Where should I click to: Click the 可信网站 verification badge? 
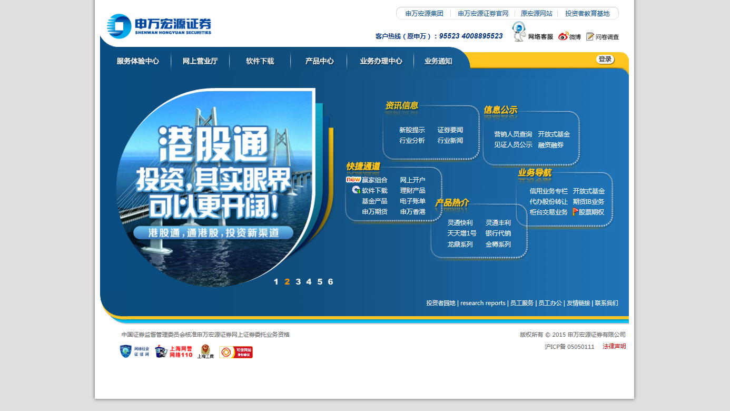[236, 352]
